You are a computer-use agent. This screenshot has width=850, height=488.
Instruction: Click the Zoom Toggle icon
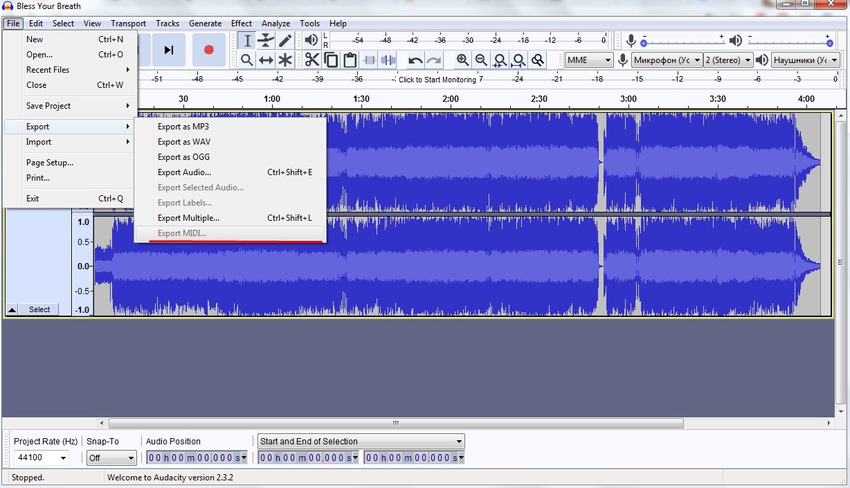[537, 60]
